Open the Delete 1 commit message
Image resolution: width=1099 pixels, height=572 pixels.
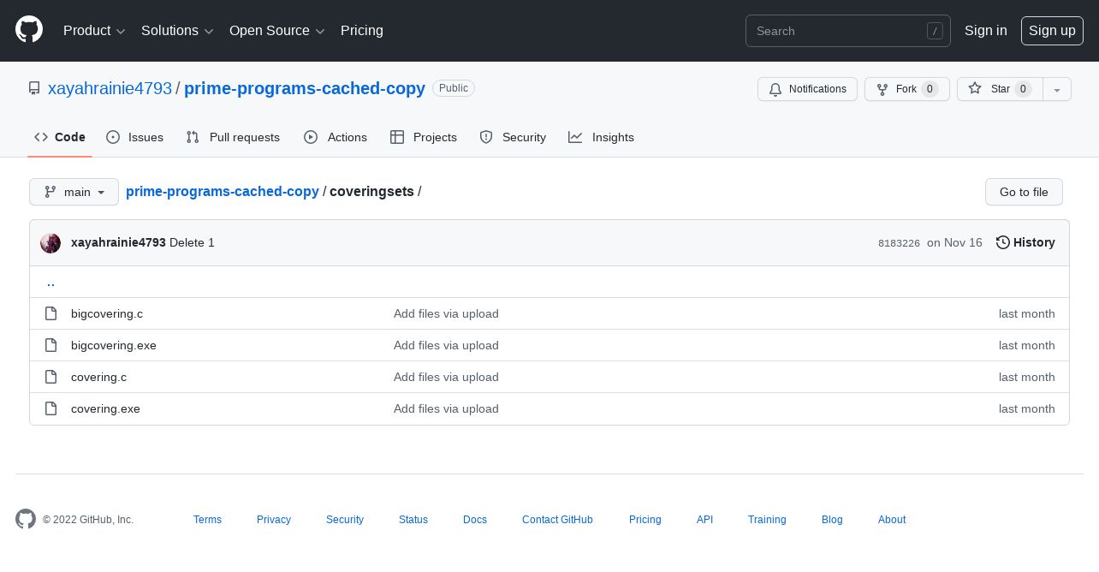point(192,242)
